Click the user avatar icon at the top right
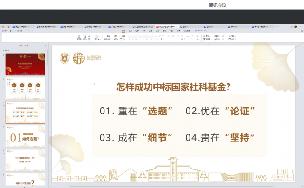The width and height of the screenshot is (304, 188). 295,27
